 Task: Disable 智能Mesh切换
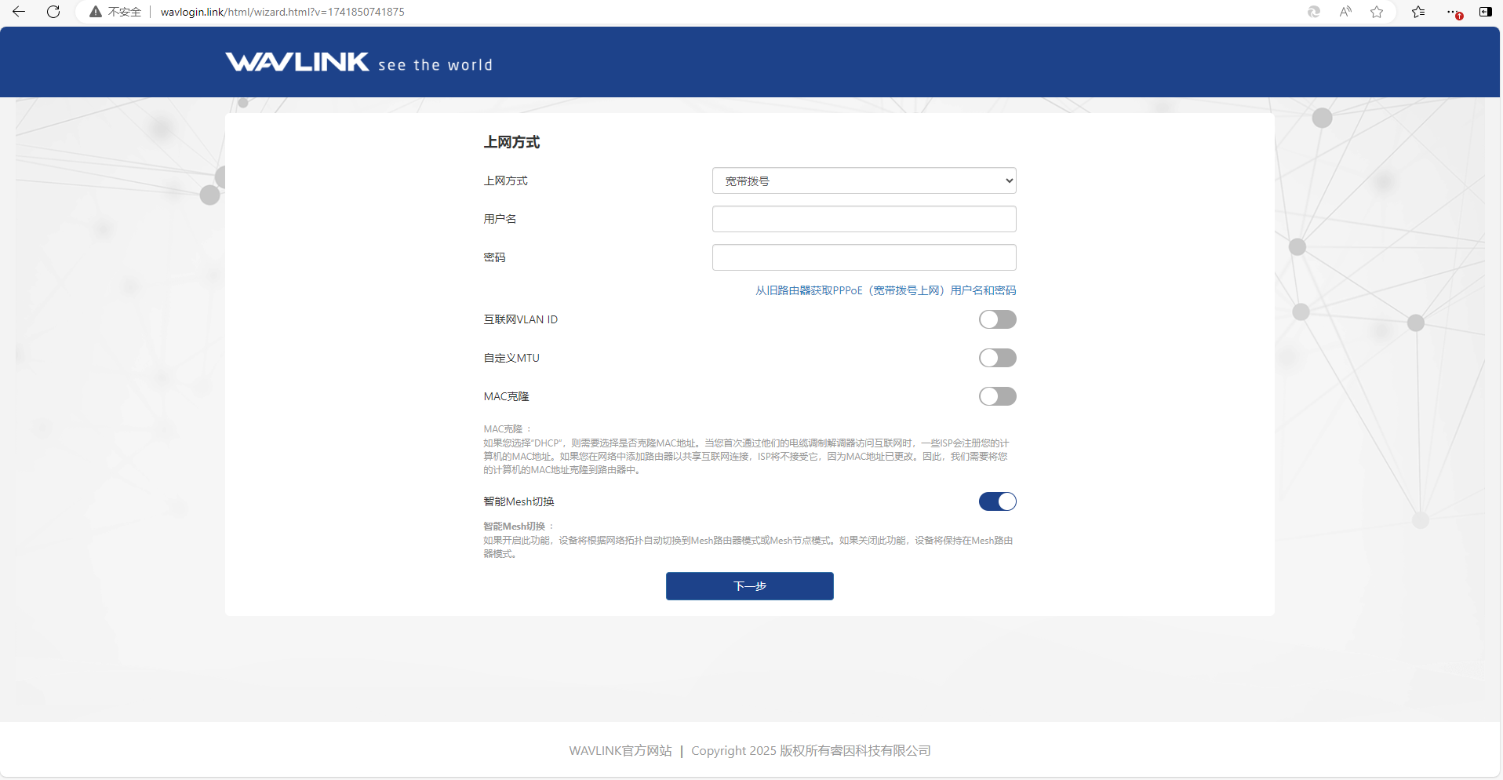(x=997, y=501)
